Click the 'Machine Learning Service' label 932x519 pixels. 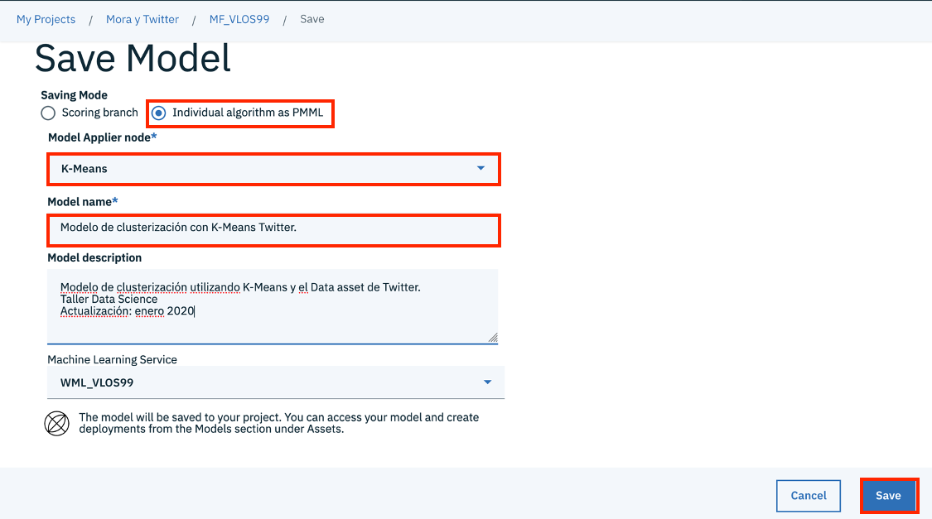(113, 360)
